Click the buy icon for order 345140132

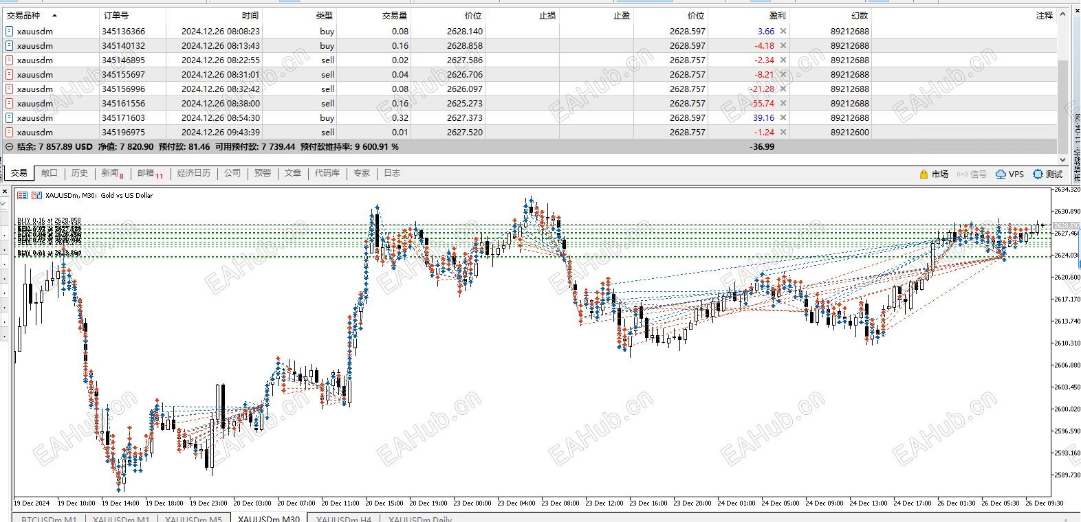[x=9, y=45]
